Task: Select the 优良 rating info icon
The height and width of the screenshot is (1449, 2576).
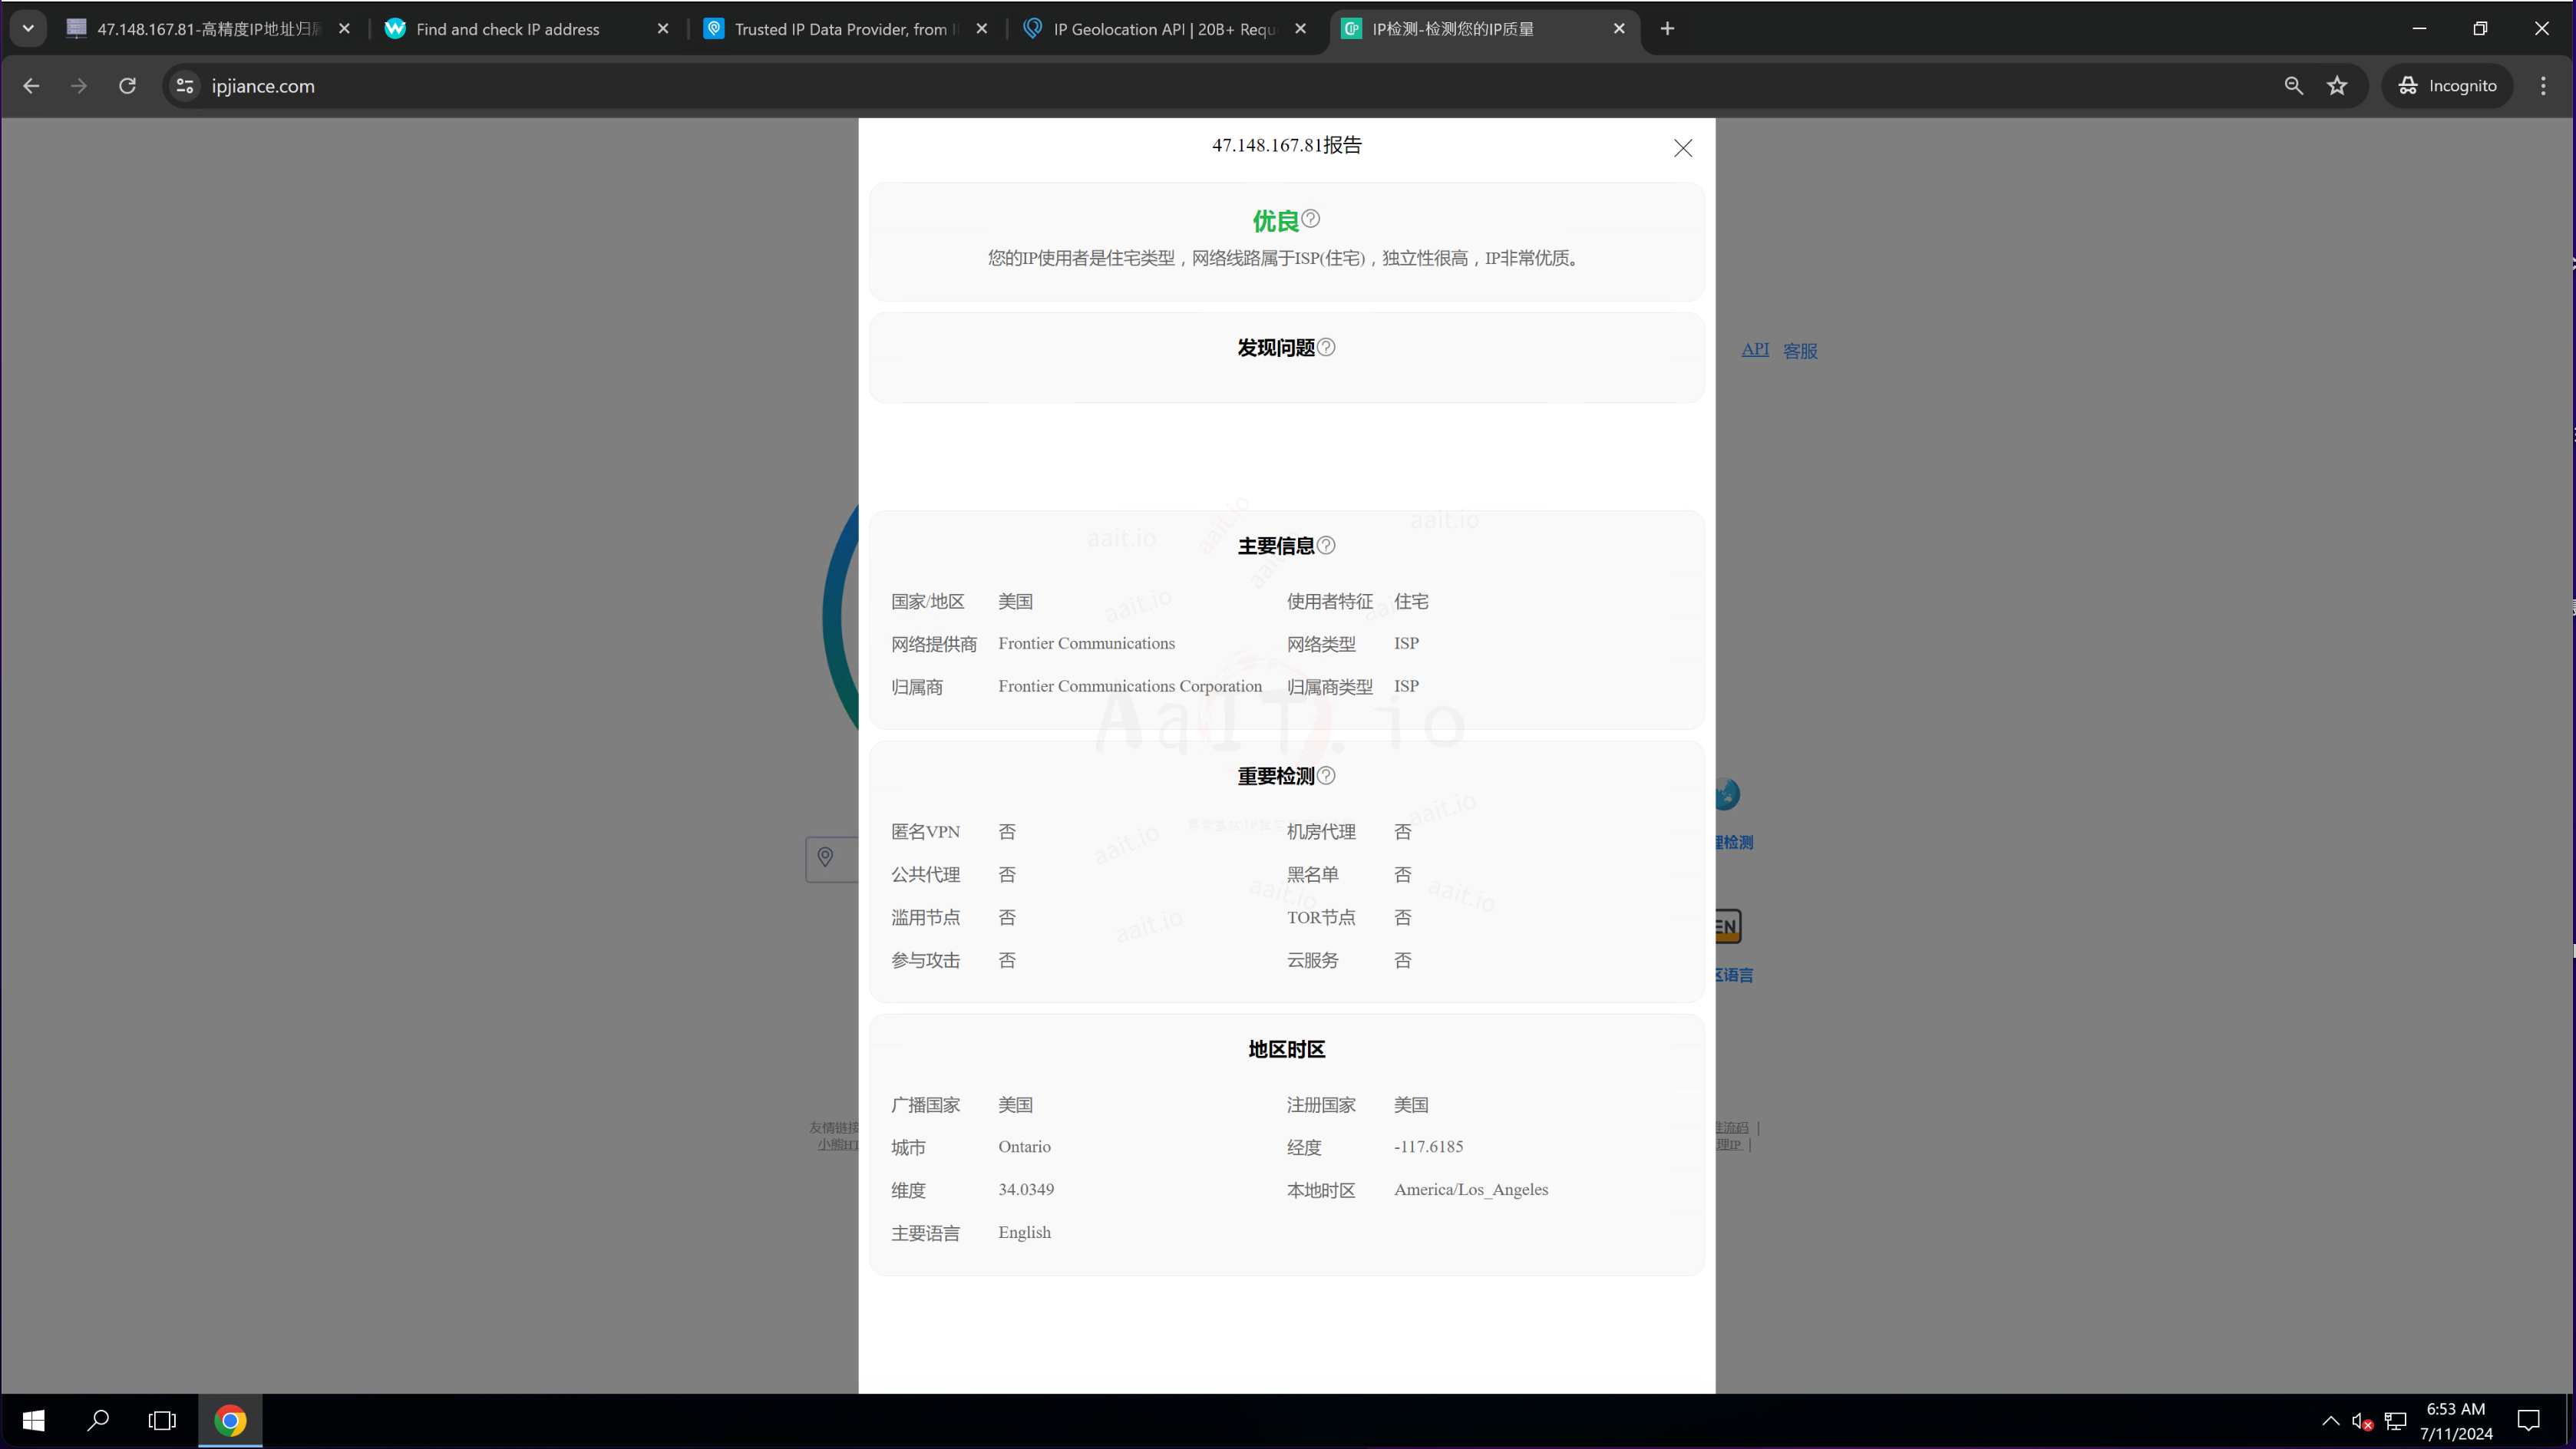Action: click(1313, 218)
